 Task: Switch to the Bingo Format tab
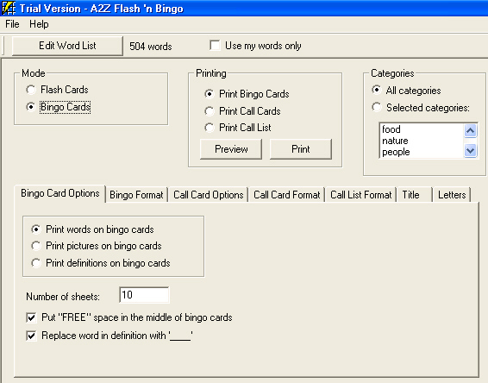[136, 195]
